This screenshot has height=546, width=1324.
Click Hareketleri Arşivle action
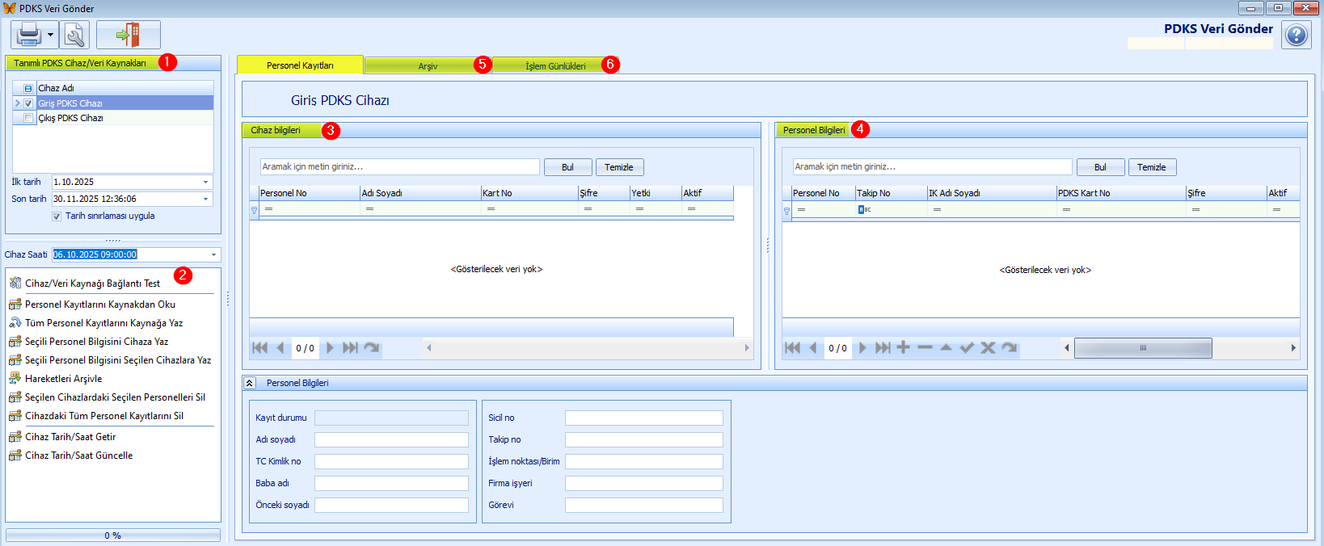(63, 379)
